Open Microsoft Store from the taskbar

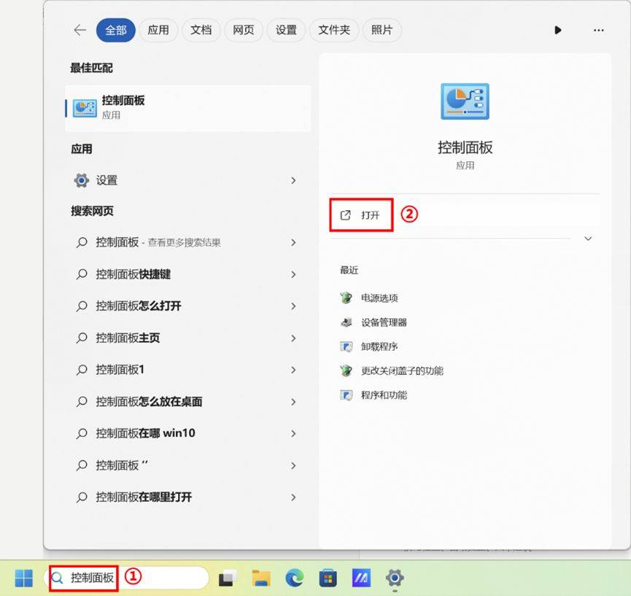click(x=328, y=578)
